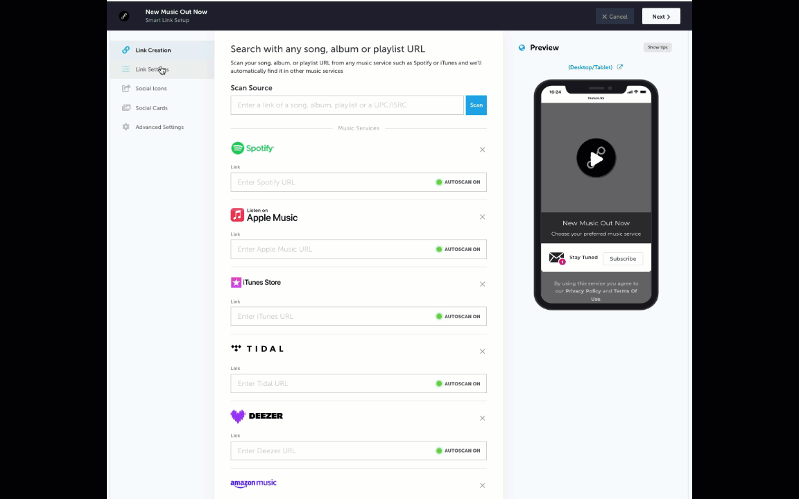Remove the Tidal service
The image size is (799, 499).
click(483, 351)
